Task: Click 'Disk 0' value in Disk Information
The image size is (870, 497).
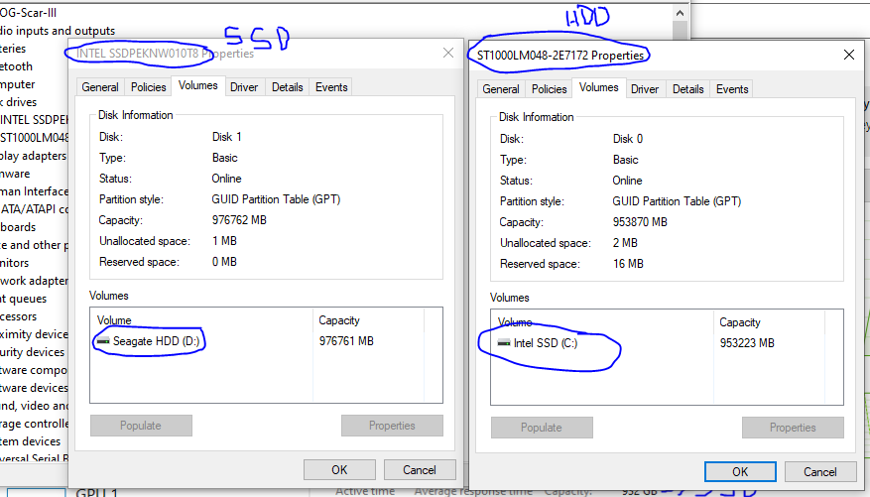Action: 628,139
